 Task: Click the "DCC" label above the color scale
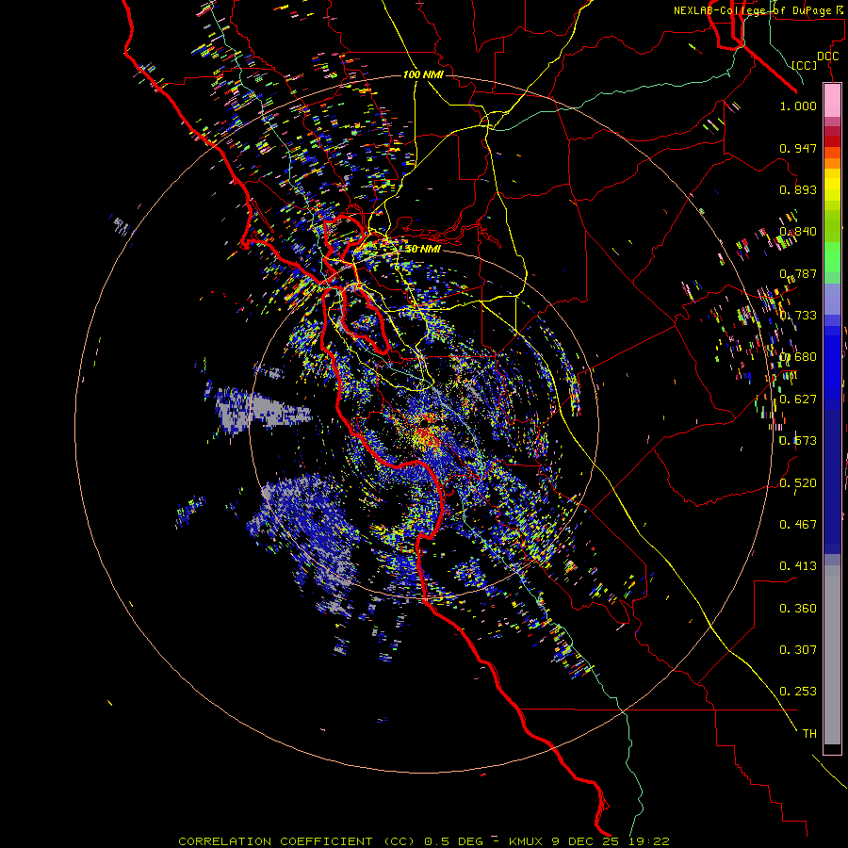click(827, 57)
